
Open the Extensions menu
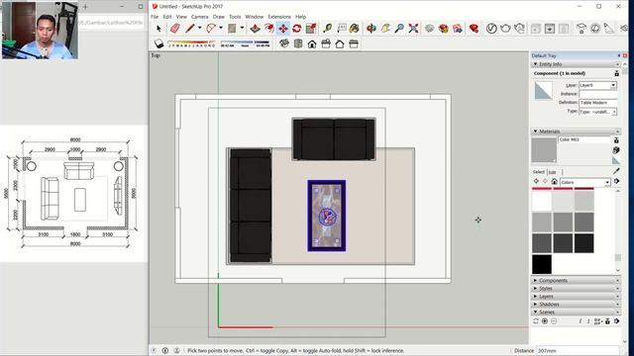pos(279,17)
